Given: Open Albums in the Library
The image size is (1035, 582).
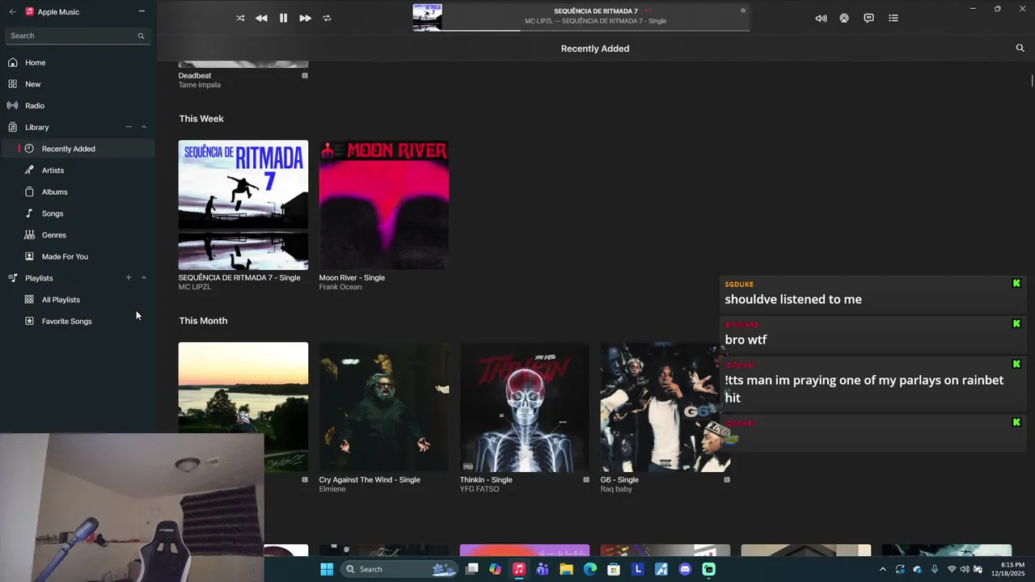Looking at the screenshot, I should click(x=78, y=192).
